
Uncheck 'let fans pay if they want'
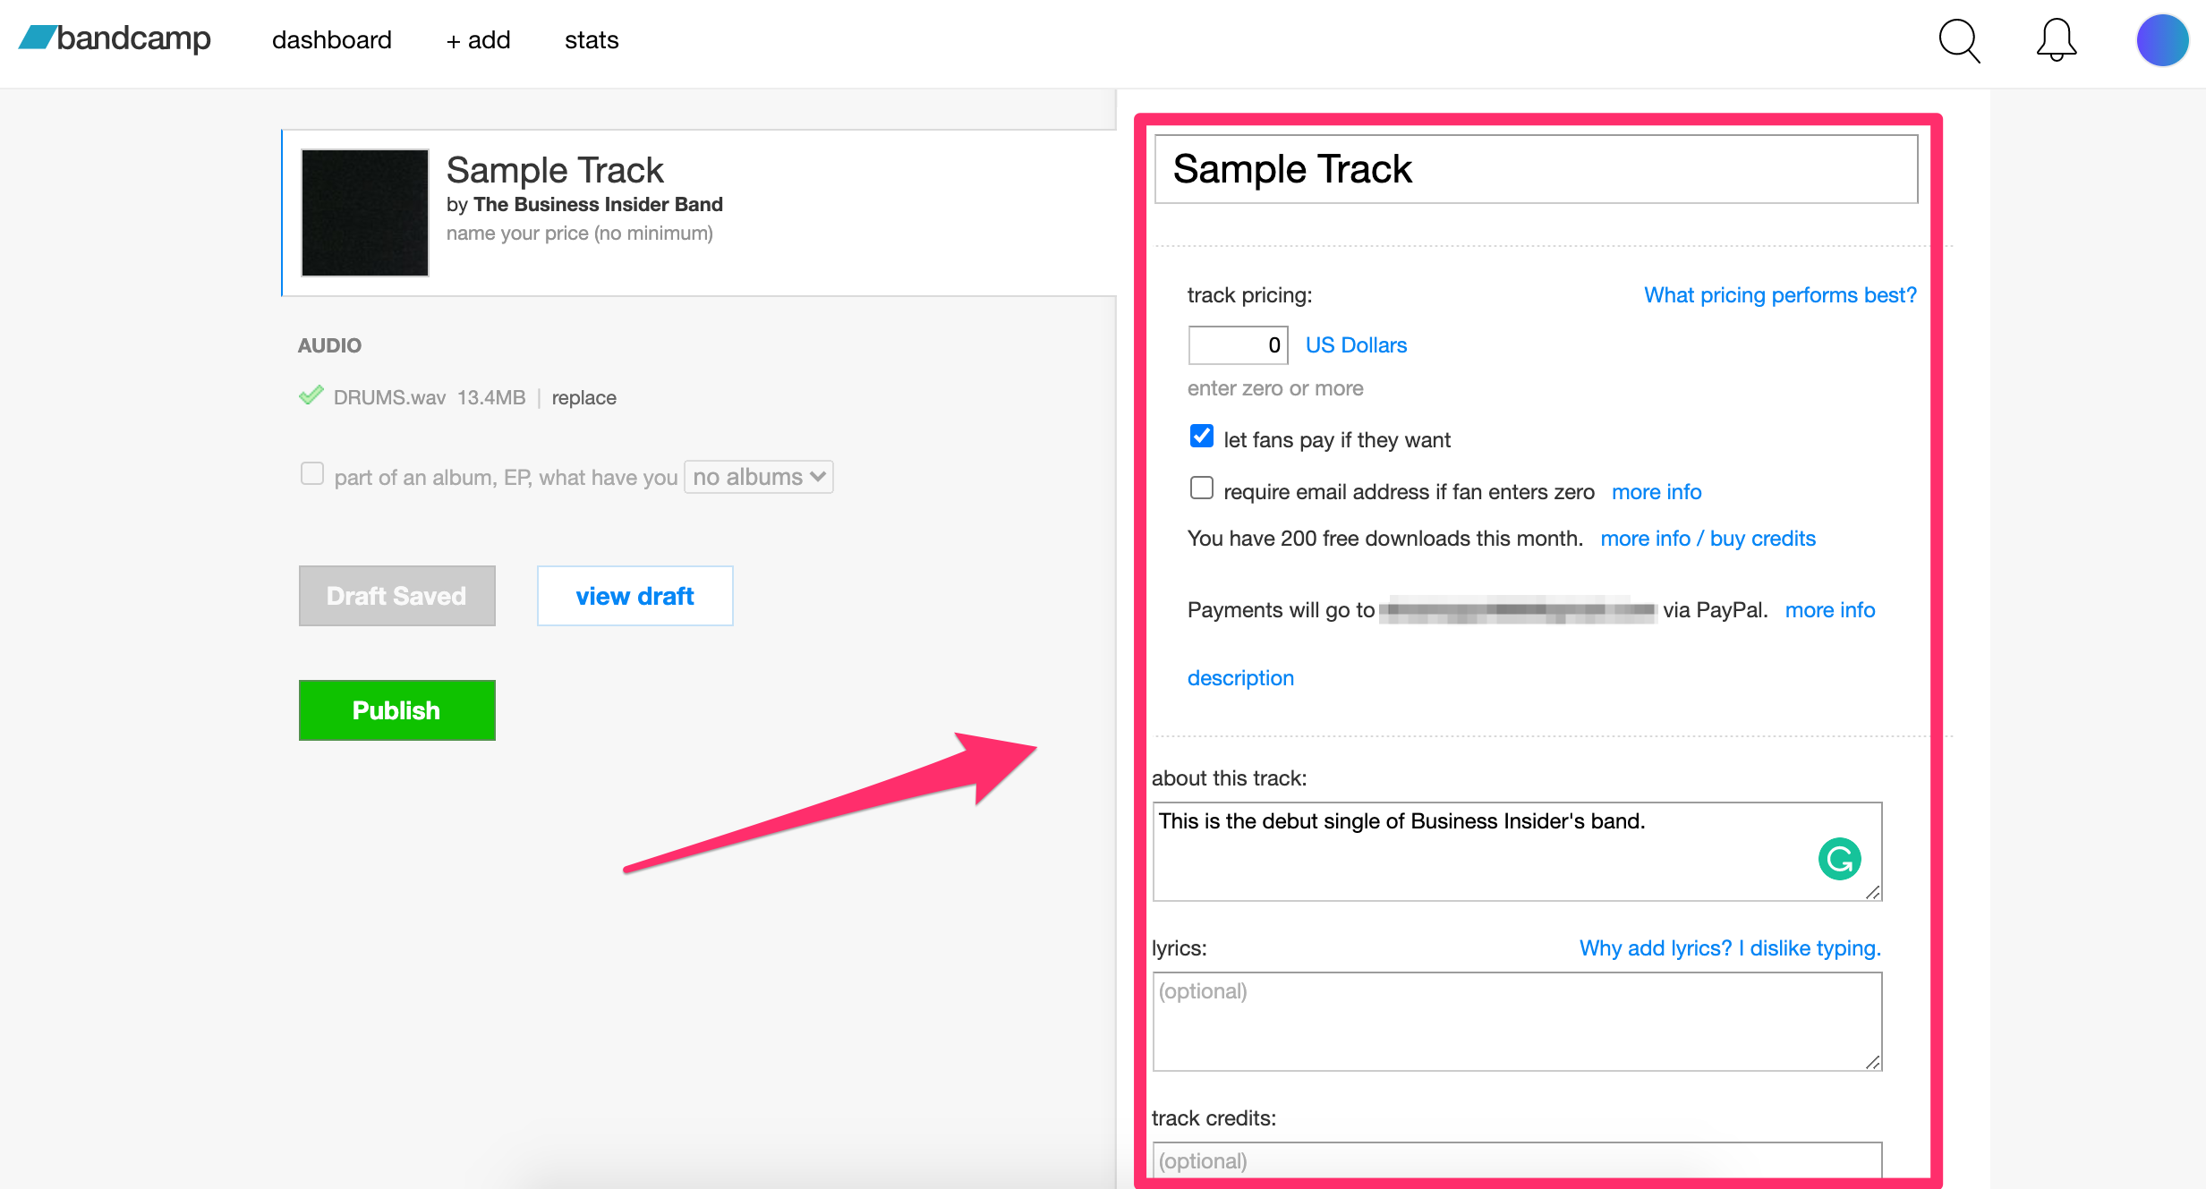click(1201, 437)
